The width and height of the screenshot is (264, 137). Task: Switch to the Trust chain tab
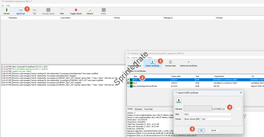click(148, 109)
